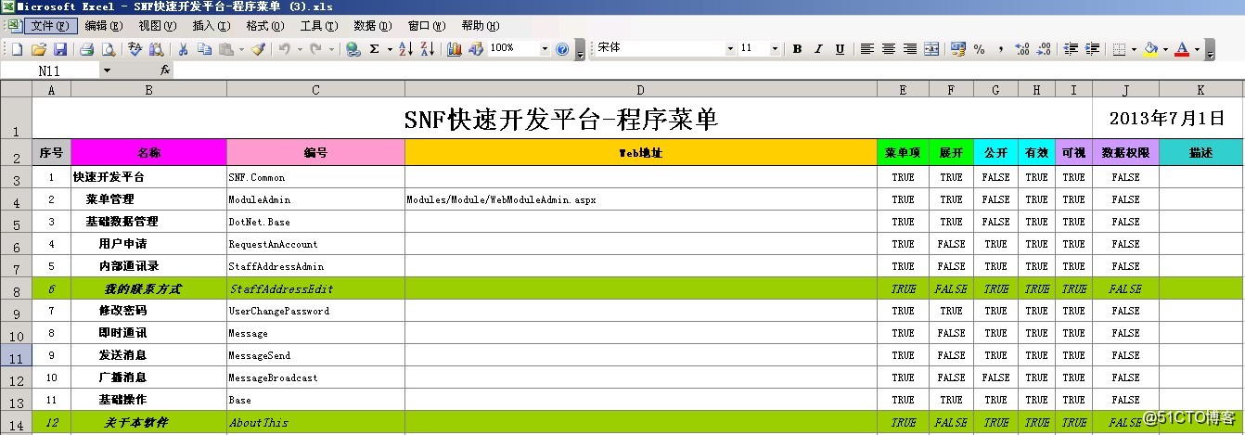Decrease decimal places
Viewport: 1245px width, 435px height.
click(1044, 49)
